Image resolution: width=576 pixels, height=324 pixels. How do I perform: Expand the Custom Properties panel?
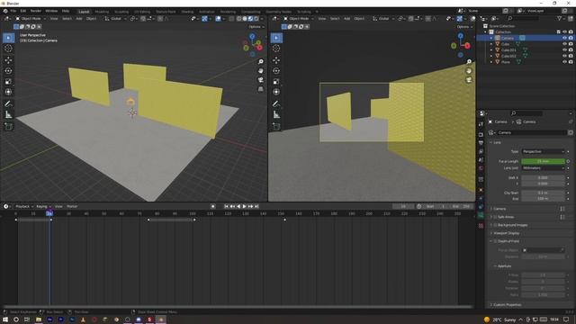pyautogui.click(x=507, y=304)
